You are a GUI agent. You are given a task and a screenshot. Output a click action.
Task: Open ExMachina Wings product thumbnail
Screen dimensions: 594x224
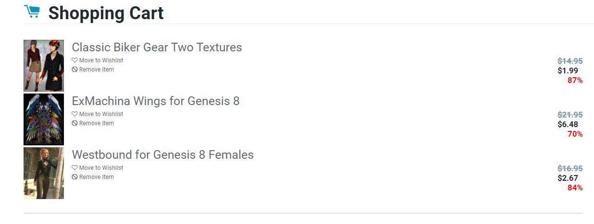click(x=44, y=119)
